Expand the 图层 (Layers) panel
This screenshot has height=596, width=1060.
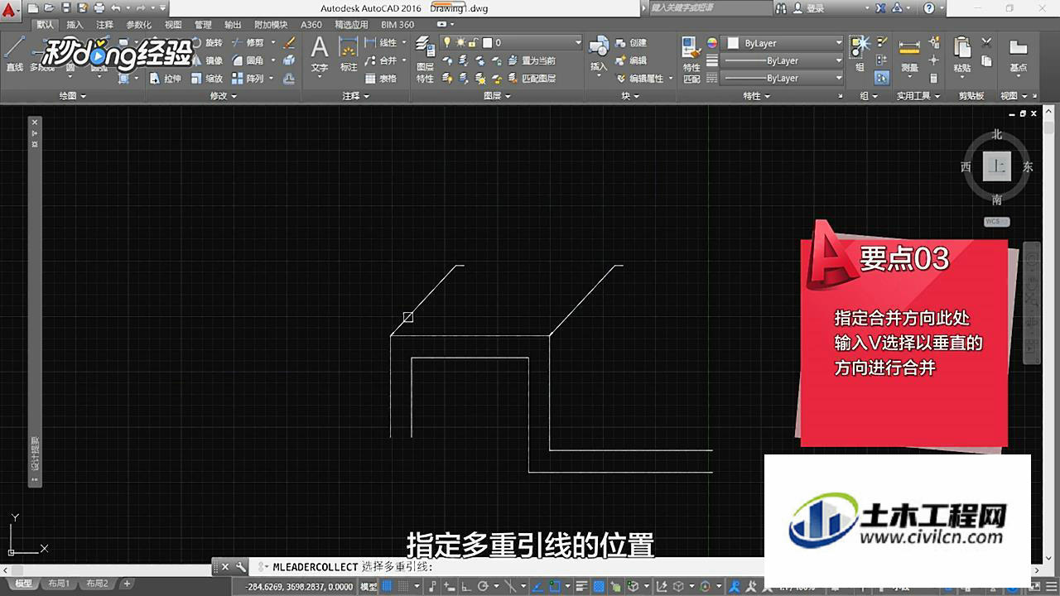click(498, 96)
